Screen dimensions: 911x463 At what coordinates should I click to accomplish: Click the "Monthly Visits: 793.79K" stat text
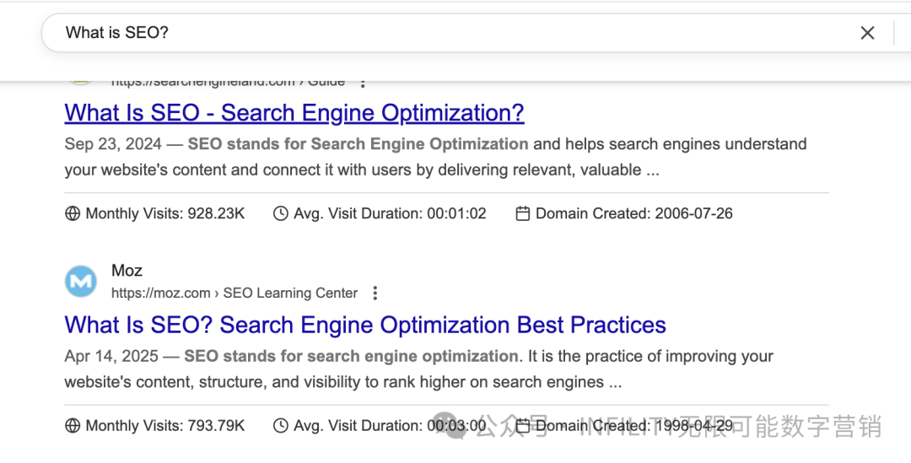(165, 426)
